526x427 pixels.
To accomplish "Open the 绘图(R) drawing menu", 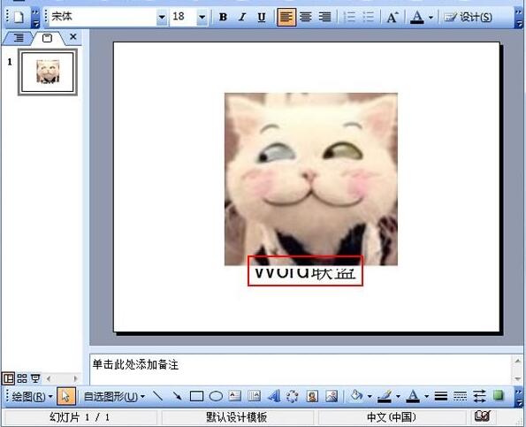I will pos(32,397).
